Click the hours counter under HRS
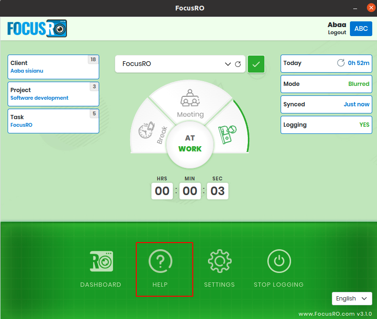Image resolution: width=377 pixels, height=319 pixels. click(162, 191)
